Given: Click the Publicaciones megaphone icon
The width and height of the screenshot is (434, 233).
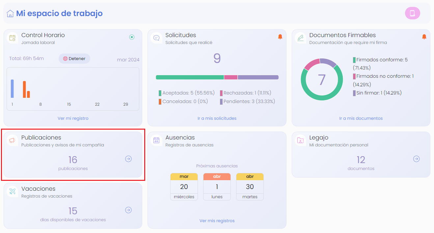Looking at the screenshot, I should [13, 140].
